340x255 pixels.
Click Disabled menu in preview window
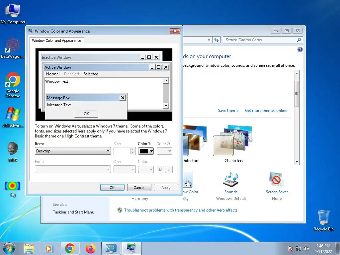(x=71, y=74)
